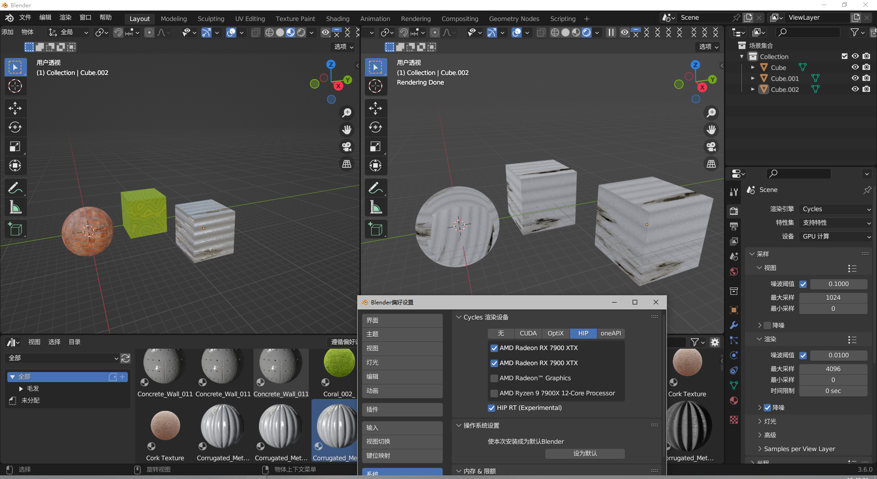
Task: Select the CUDA device tab
Action: click(x=528, y=333)
